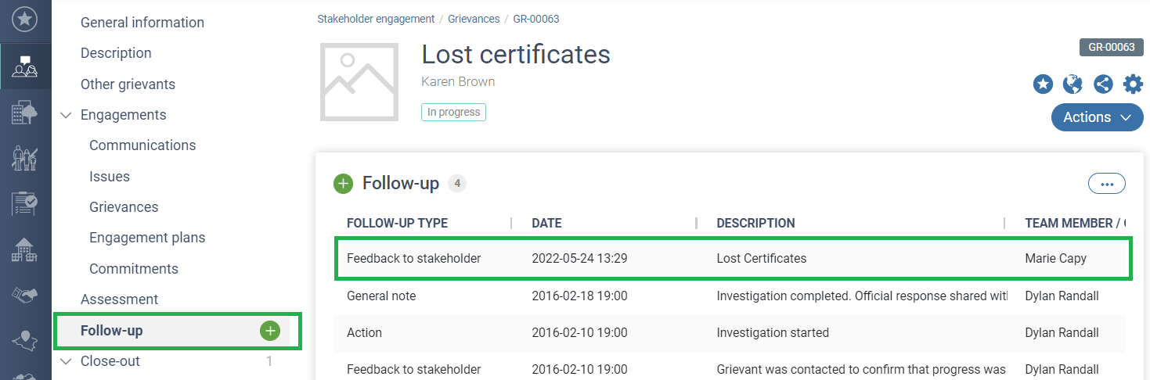1150x380 pixels.
Task: Sort by the DESCRIPTION column header
Action: [755, 224]
